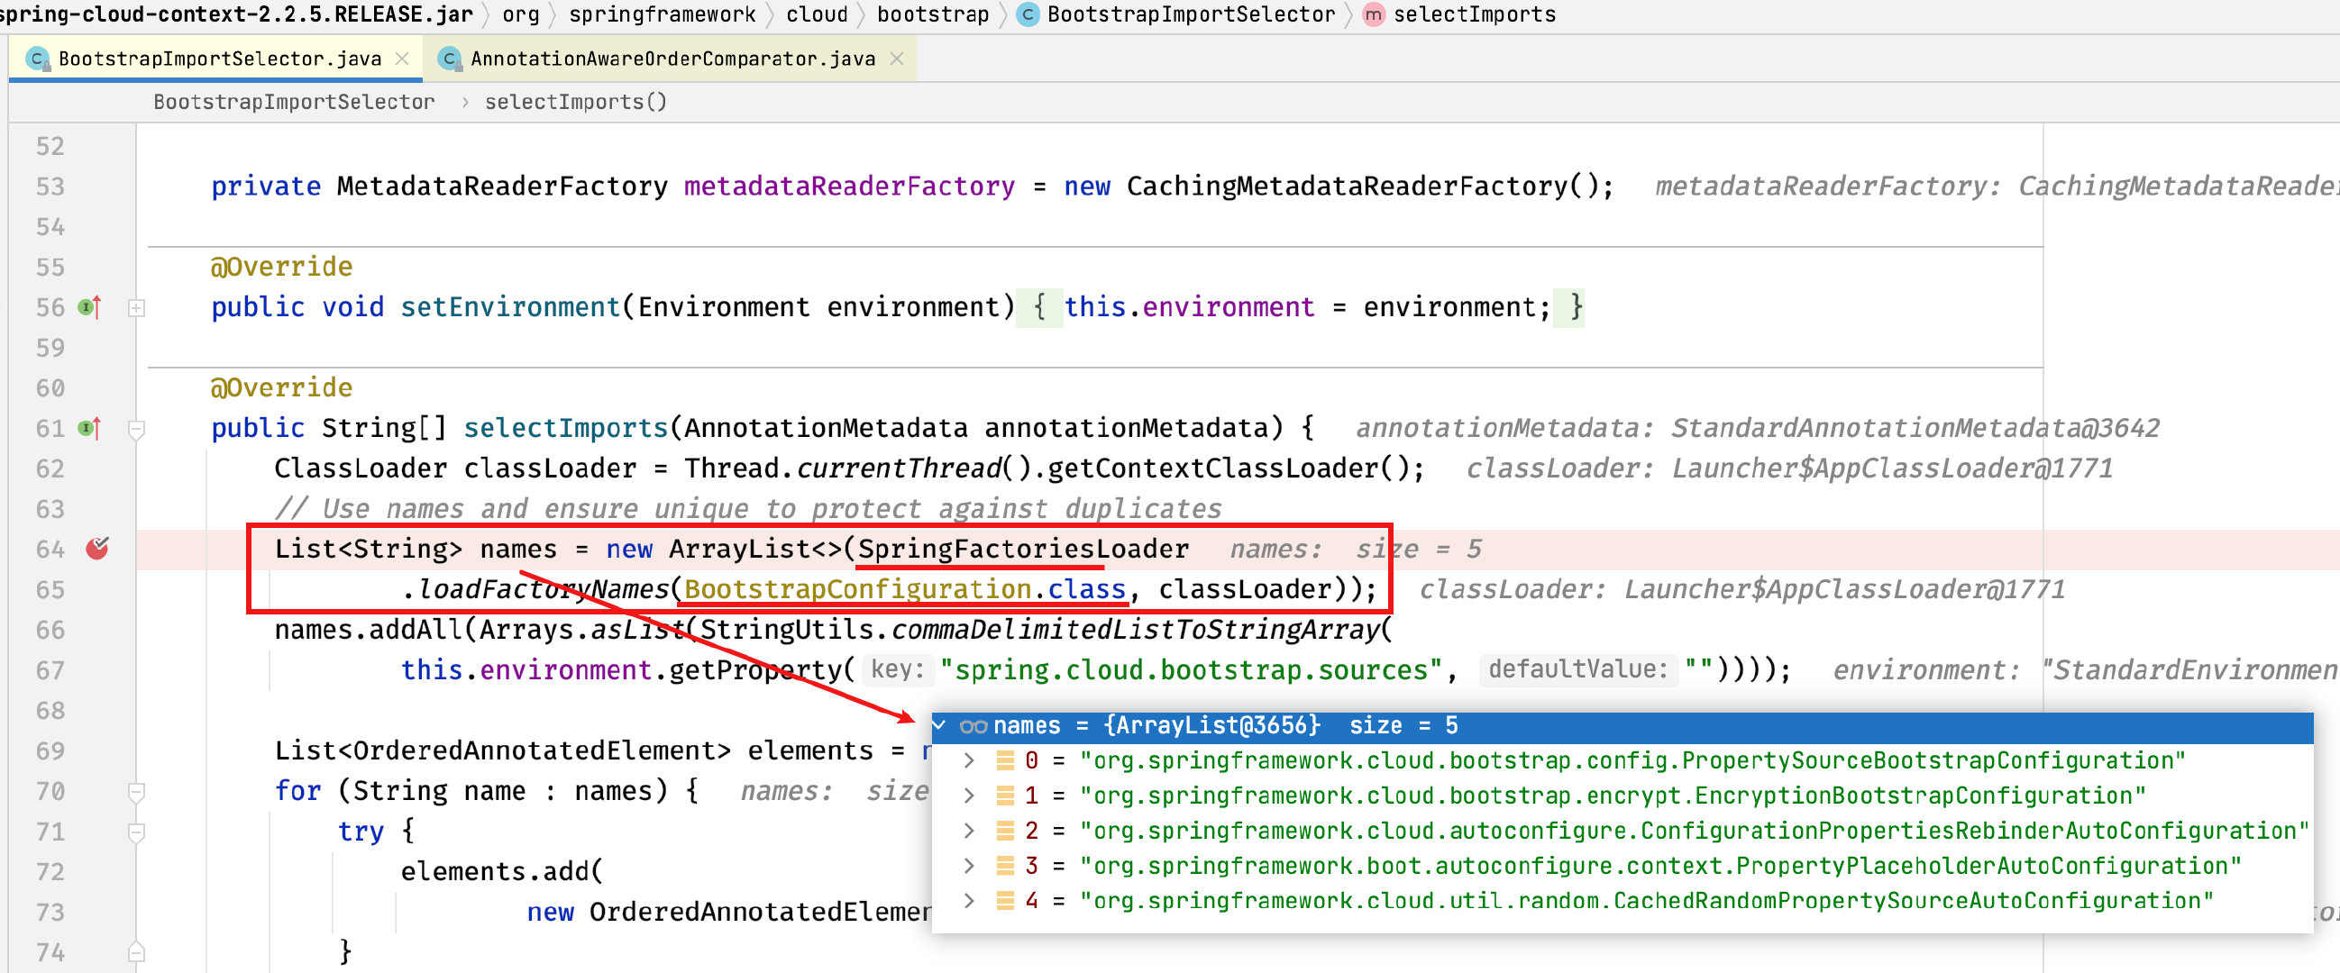The height and width of the screenshot is (973, 2340).
Task: Select PropertySourceBootstrapConfiguration string value
Action: (x=1632, y=760)
